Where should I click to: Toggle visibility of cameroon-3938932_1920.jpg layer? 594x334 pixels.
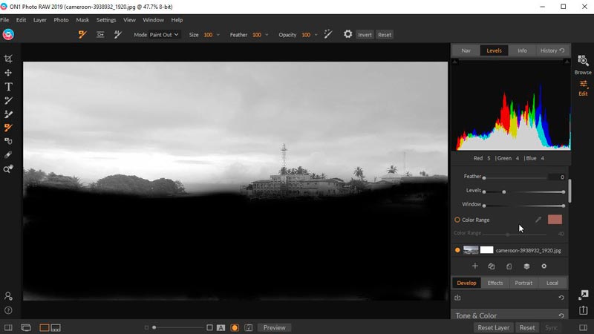coord(457,250)
